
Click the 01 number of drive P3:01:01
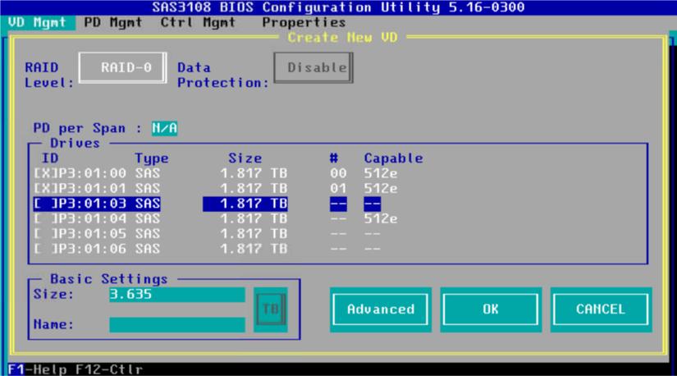338,189
